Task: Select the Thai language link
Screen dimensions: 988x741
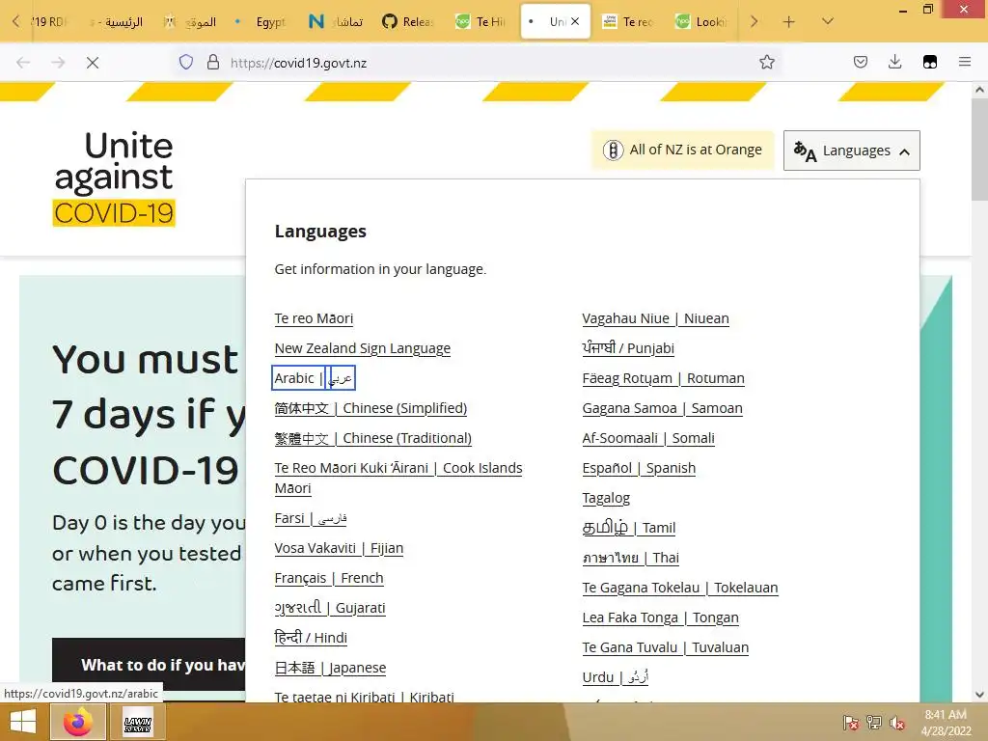Action: (x=631, y=558)
